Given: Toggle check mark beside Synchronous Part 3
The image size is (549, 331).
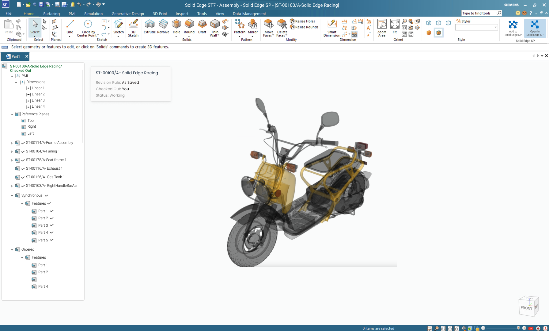Looking at the screenshot, I should coord(52,225).
